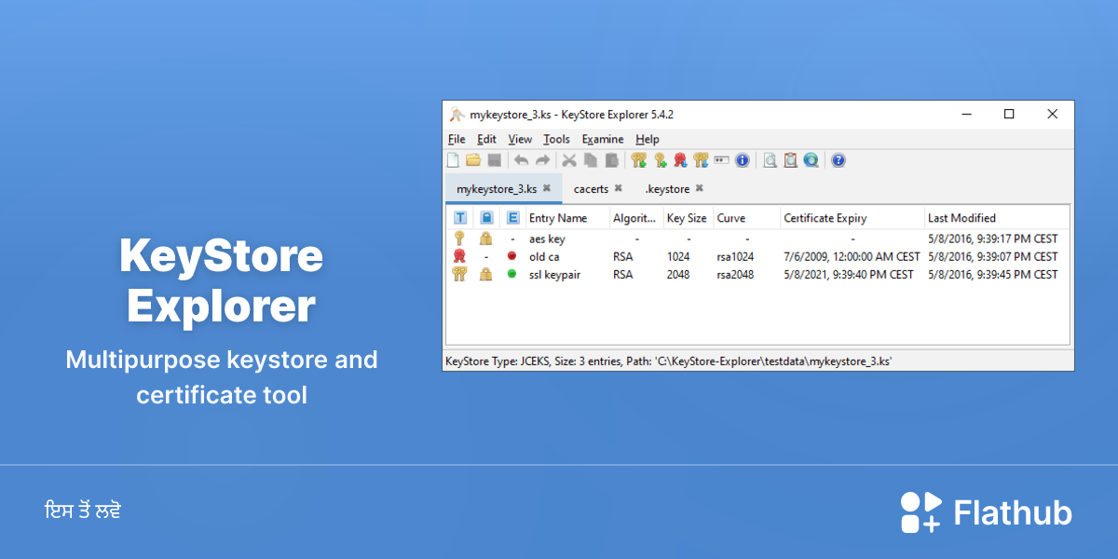This screenshot has height=559, width=1118.
Task: Click last modified '5/8/2016, 9:39:17 PM CEST'
Action: pos(993,239)
